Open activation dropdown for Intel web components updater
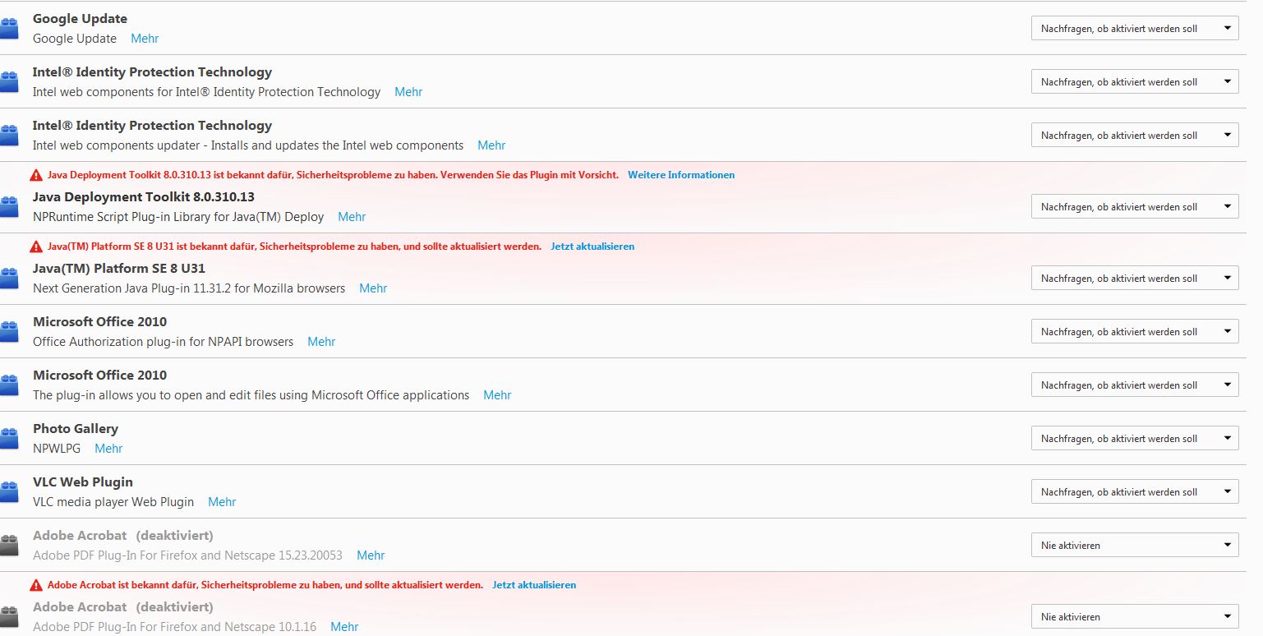This screenshot has height=636, width=1263. click(1135, 136)
